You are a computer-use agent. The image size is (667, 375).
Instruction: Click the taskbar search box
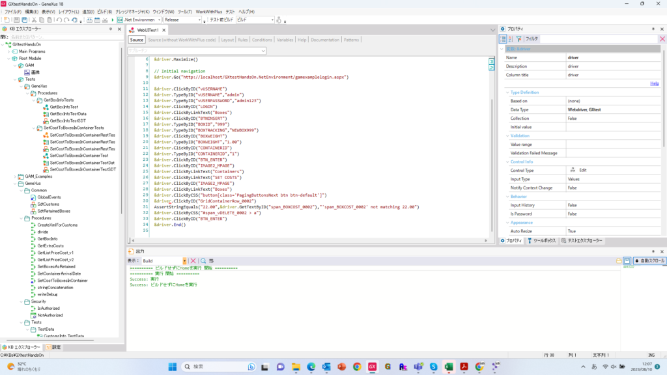[x=219, y=367]
